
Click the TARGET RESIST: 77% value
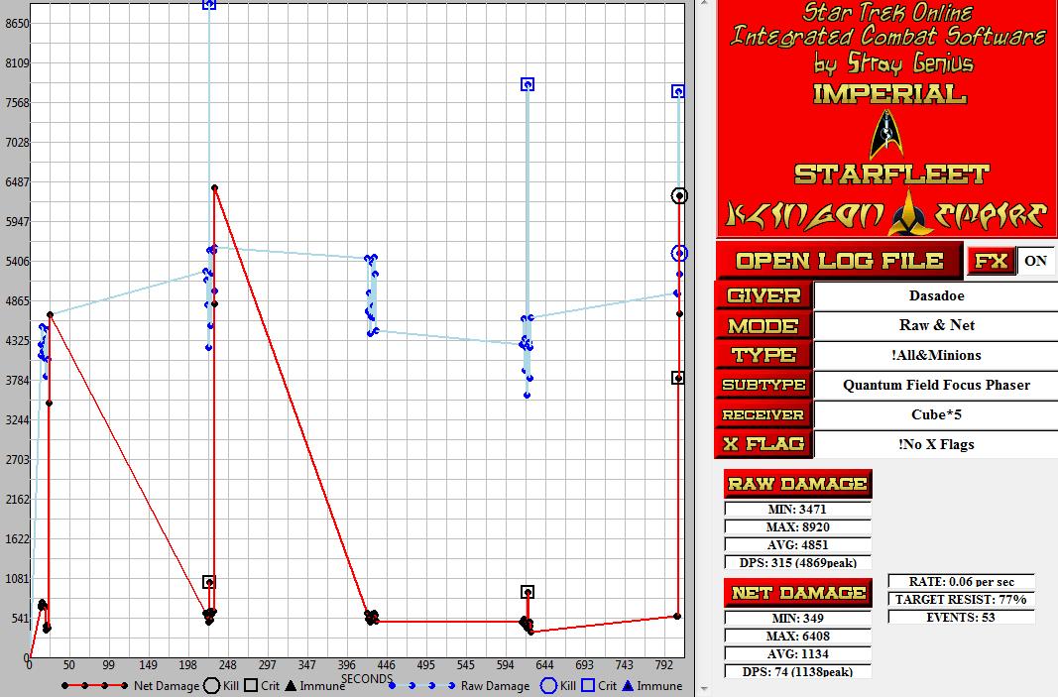(x=961, y=599)
